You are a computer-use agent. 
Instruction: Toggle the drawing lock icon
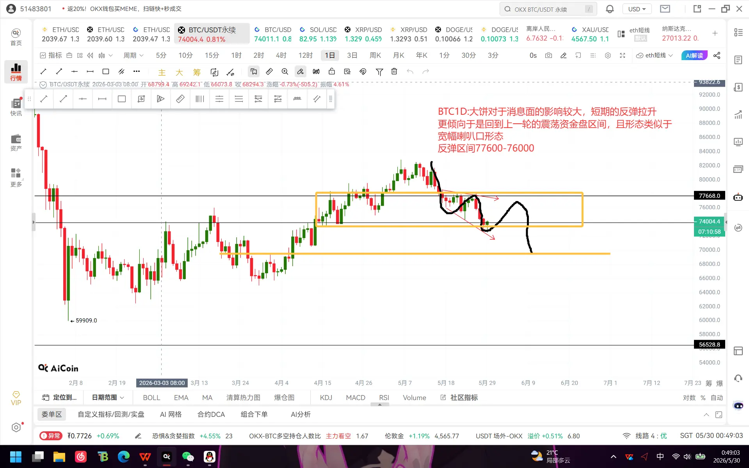(332, 71)
